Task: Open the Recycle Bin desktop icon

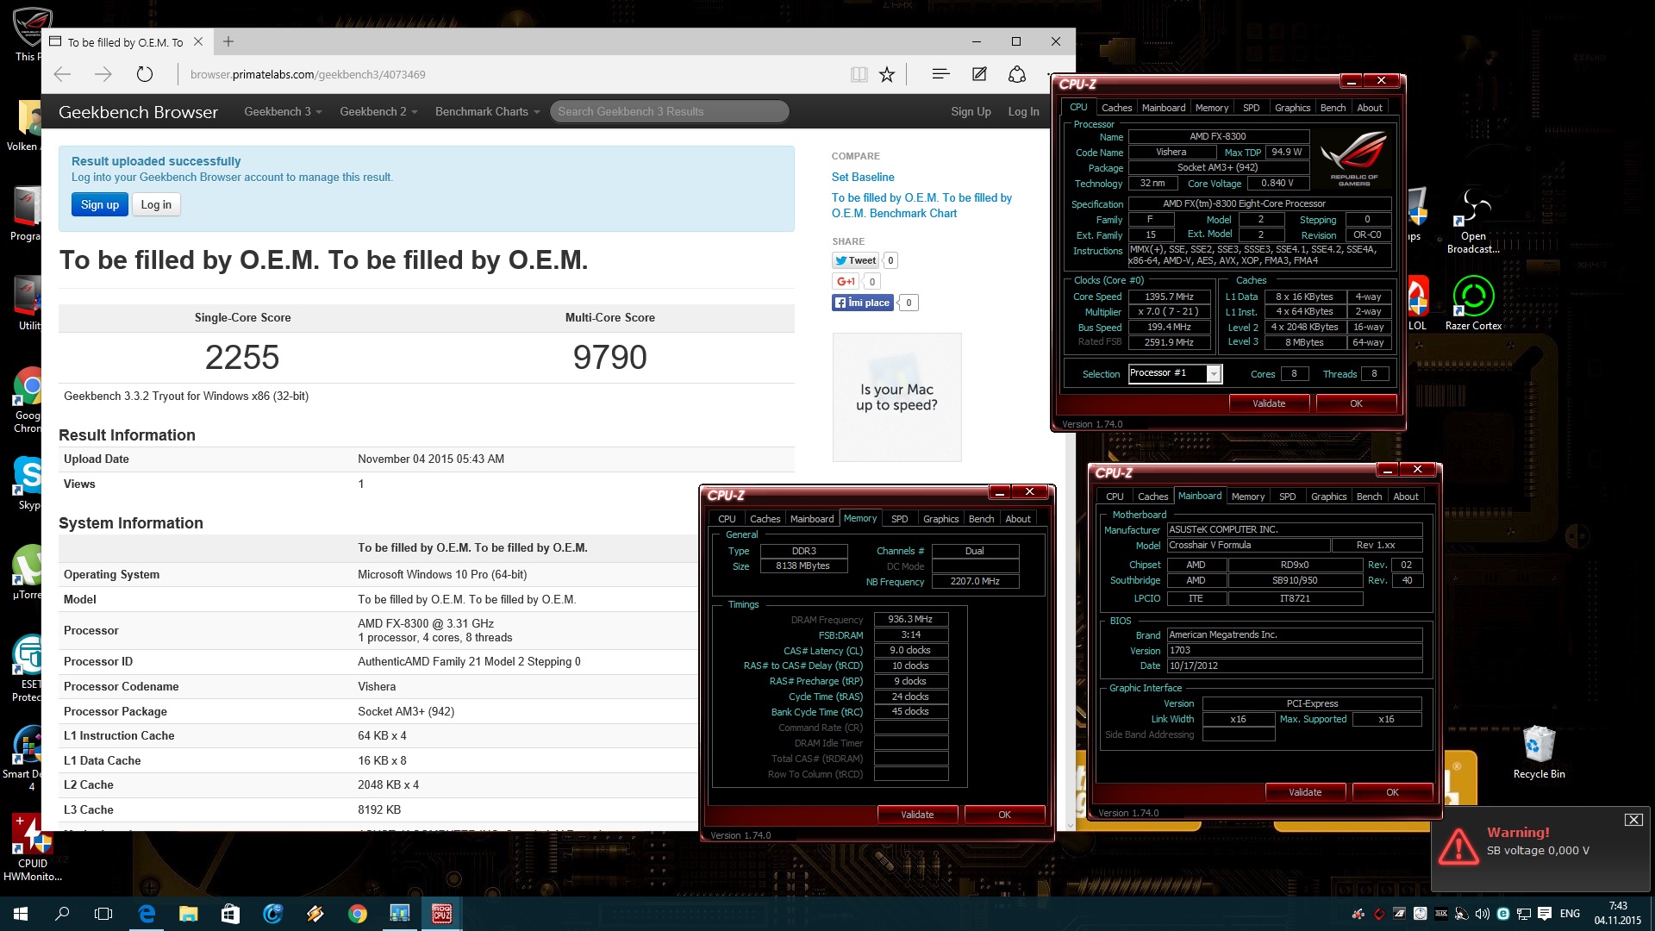Action: [x=1539, y=752]
